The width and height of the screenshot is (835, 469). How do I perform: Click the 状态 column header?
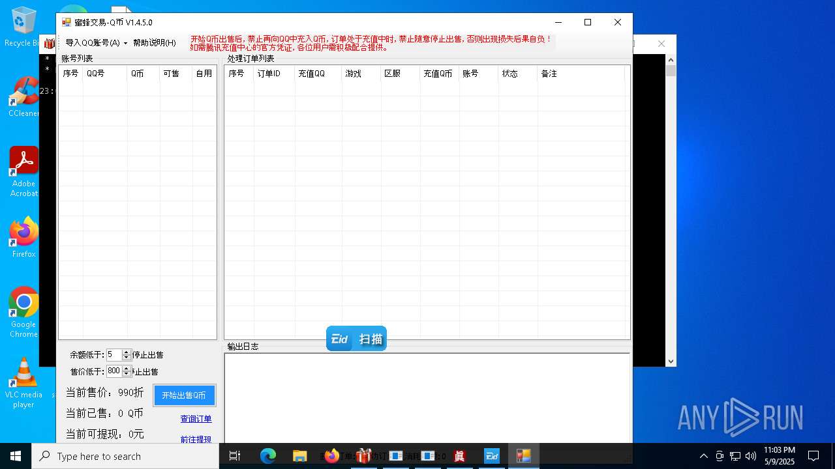[518, 74]
